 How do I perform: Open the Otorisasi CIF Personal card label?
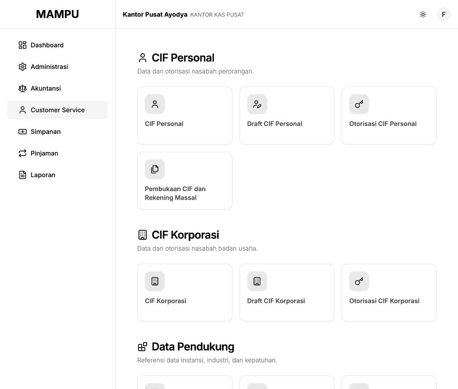click(x=383, y=124)
